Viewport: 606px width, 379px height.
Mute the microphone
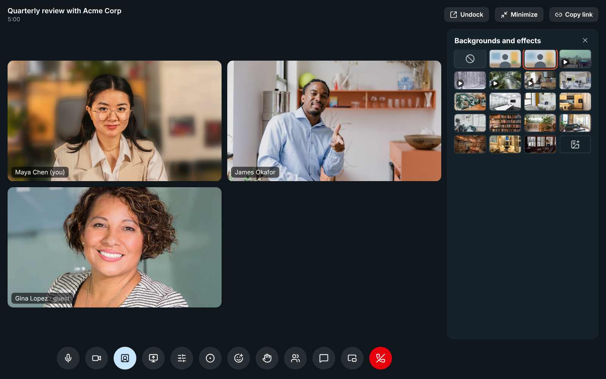click(x=68, y=358)
